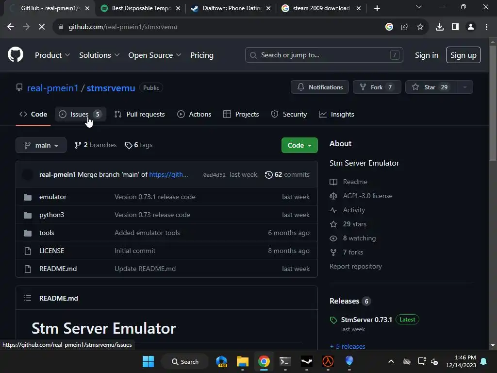
Task: Switch to the Projects tab
Action: tap(241, 114)
